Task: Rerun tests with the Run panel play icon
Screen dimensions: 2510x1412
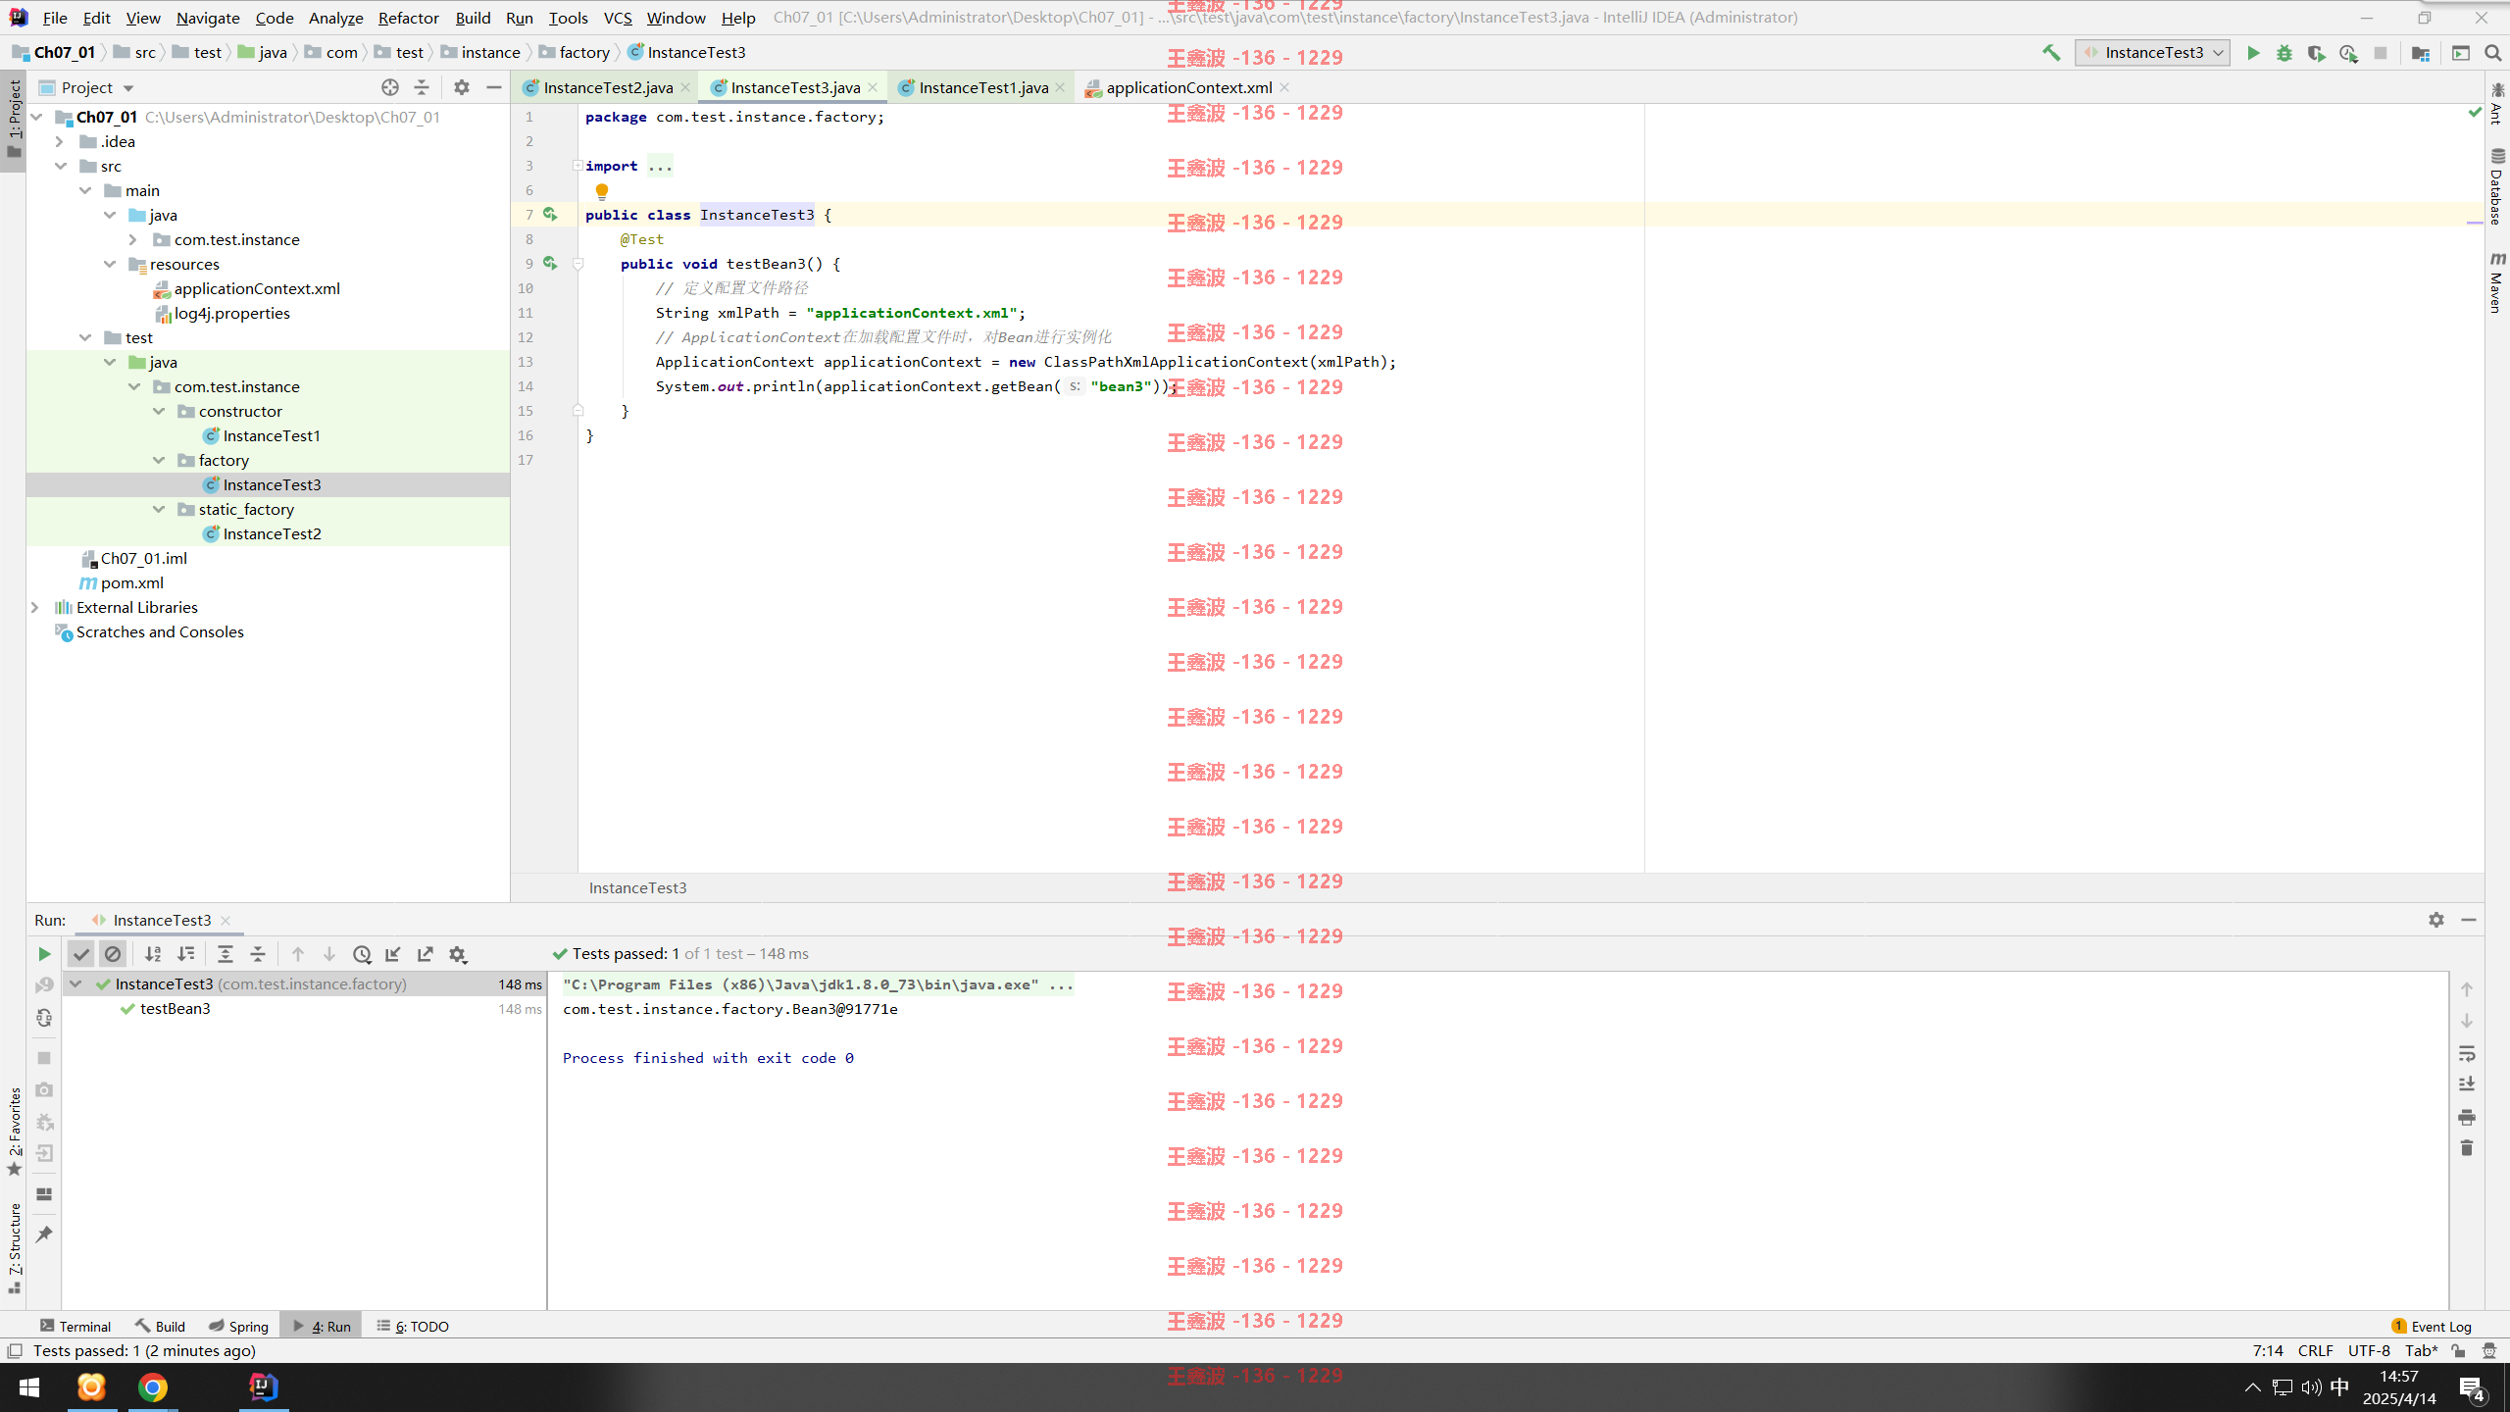Action: click(x=44, y=954)
